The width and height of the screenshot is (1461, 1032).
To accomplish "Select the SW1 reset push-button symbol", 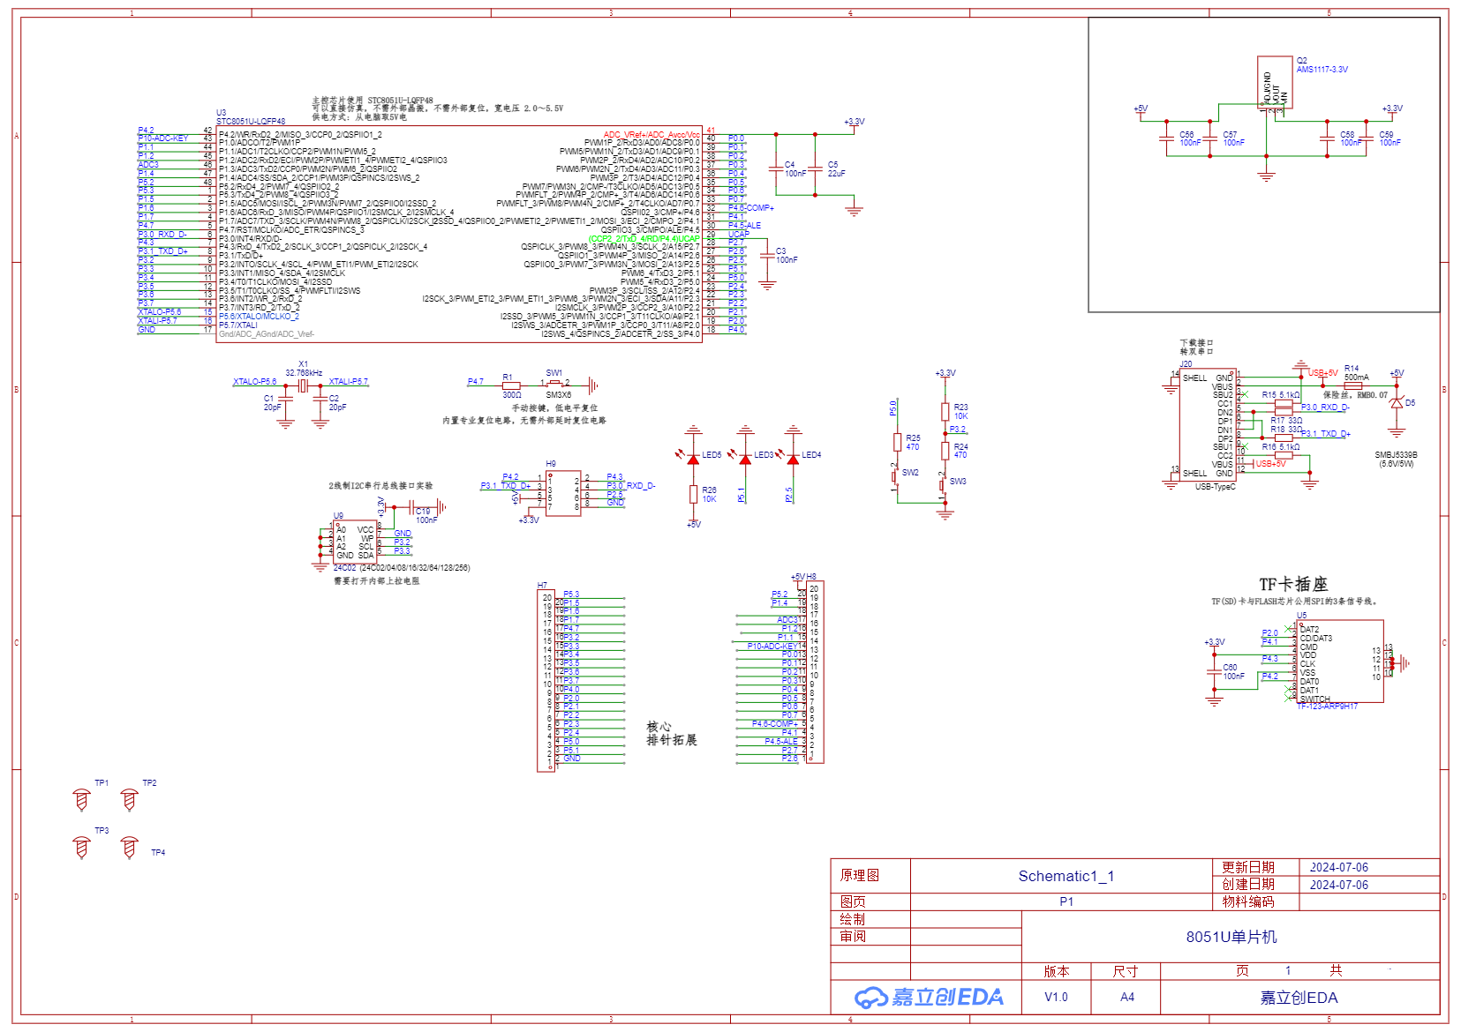I will coord(555,385).
